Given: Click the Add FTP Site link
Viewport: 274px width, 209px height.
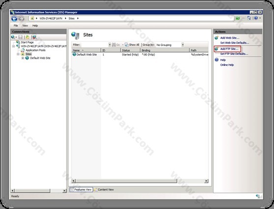Looking at the screenshot, I should click(x=229, y=49).
